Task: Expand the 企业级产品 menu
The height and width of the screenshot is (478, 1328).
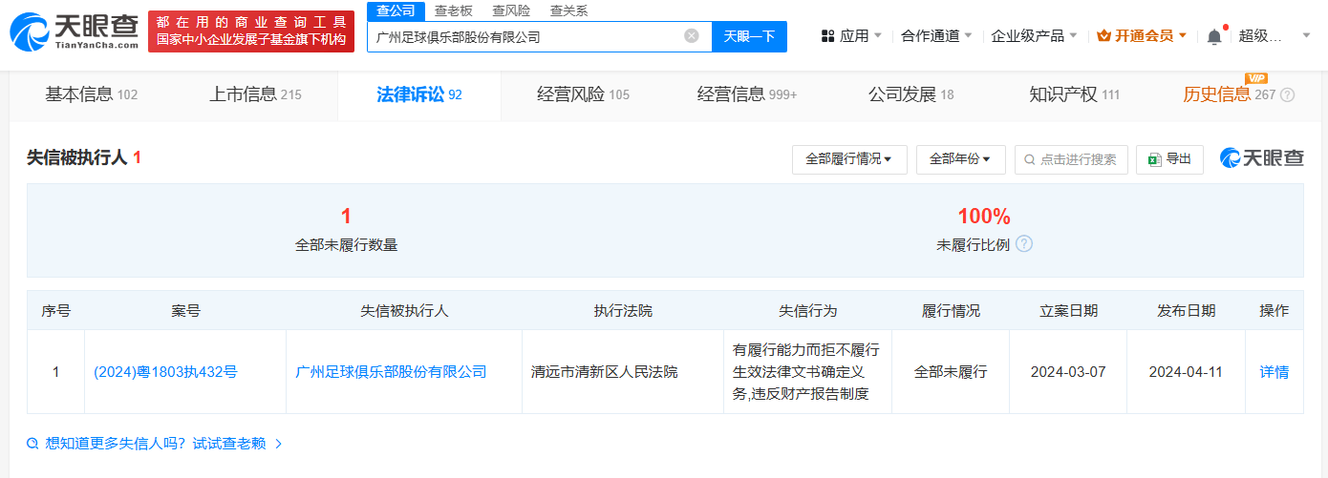Action: point(1034,36)
